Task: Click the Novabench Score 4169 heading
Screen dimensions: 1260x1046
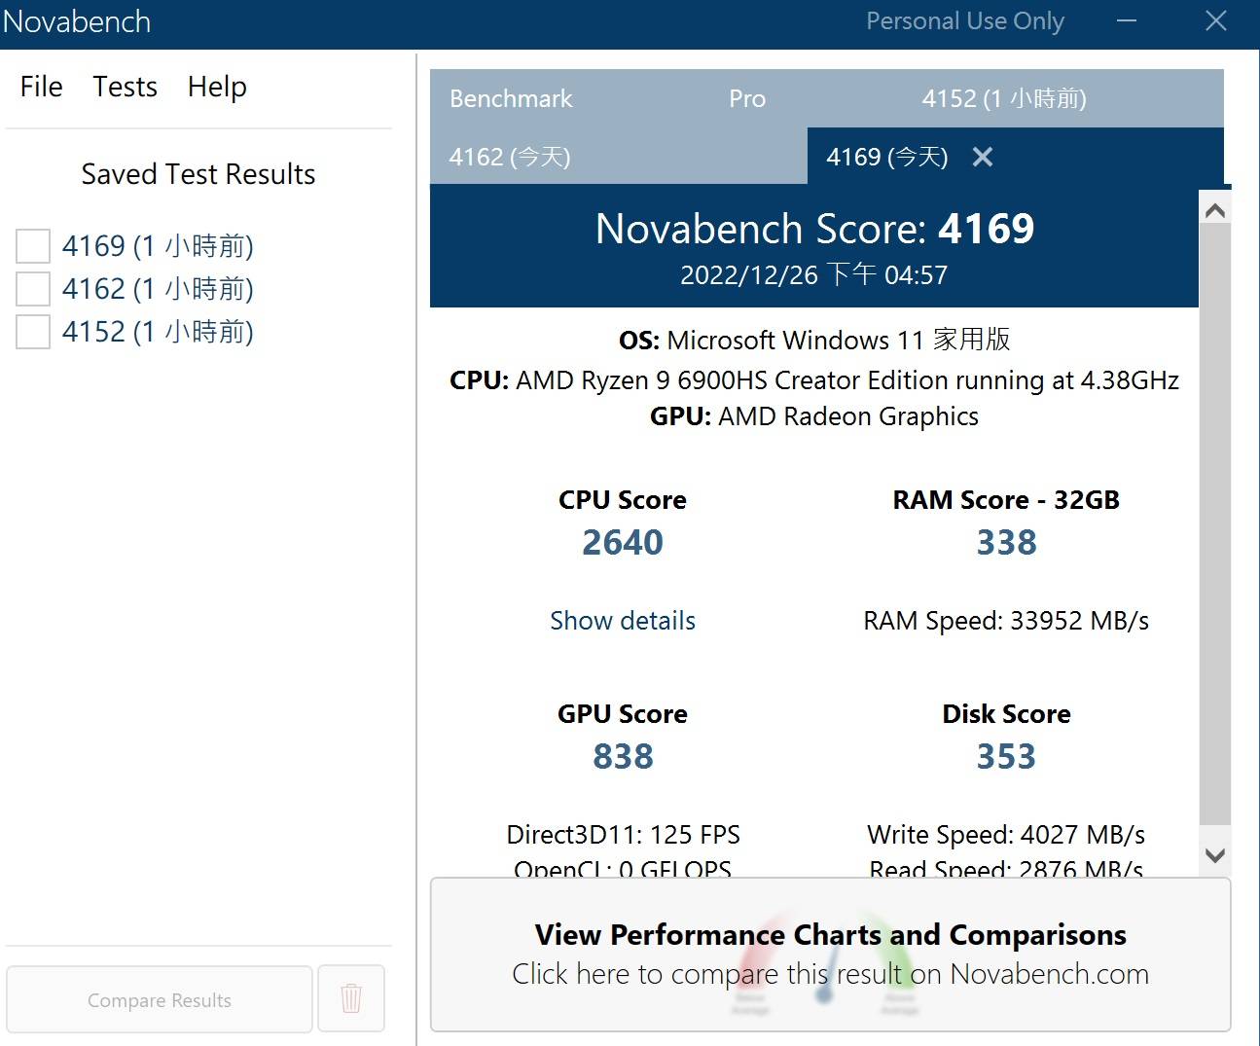Action: 814,229
